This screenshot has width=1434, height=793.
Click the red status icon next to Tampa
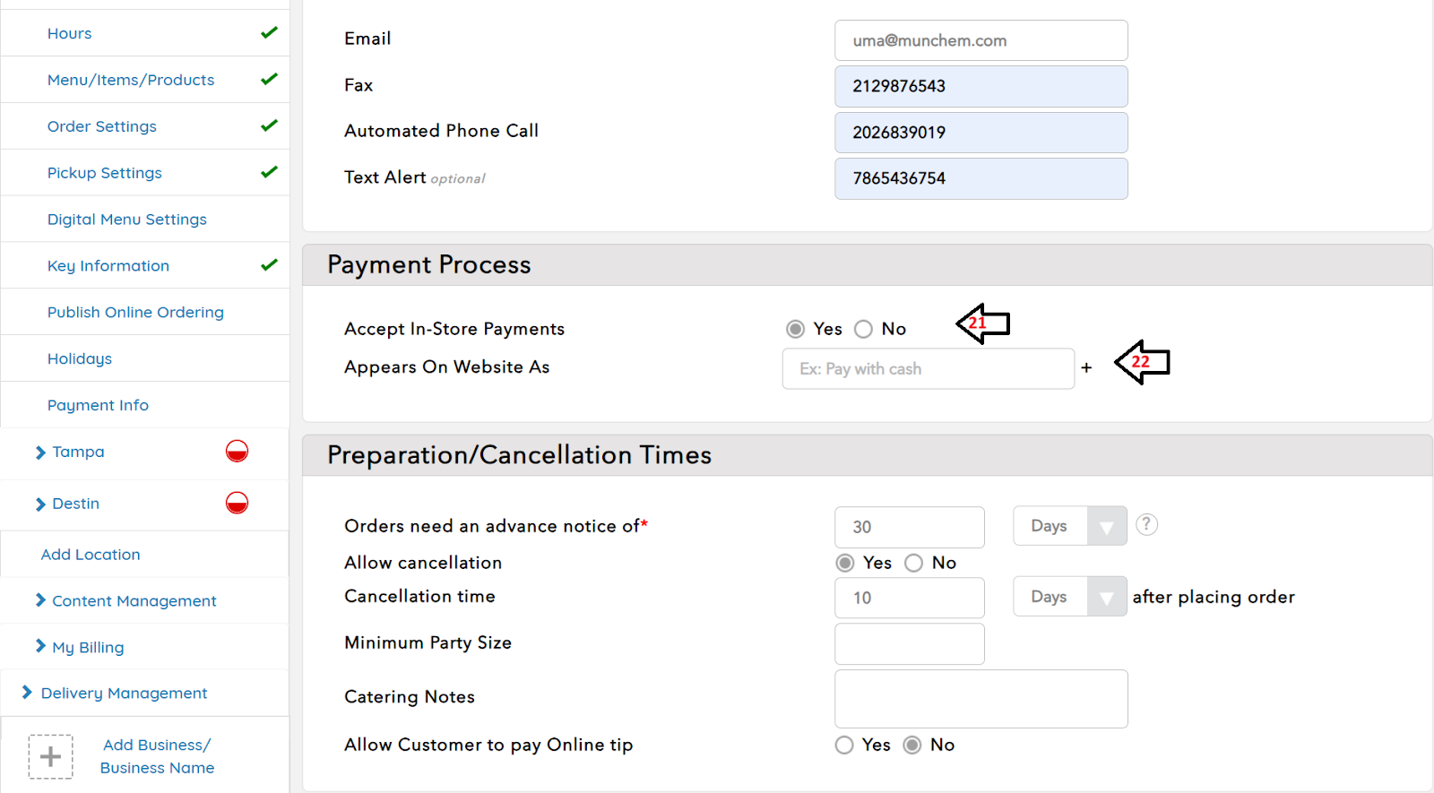pyautogui.click(x=237, y=451)
